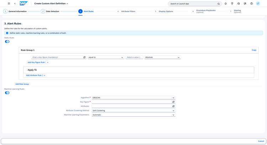The height and width of the screenshot is (145, 267).
Task: Go to step 5 Display Options
Action: click(163, 11)
